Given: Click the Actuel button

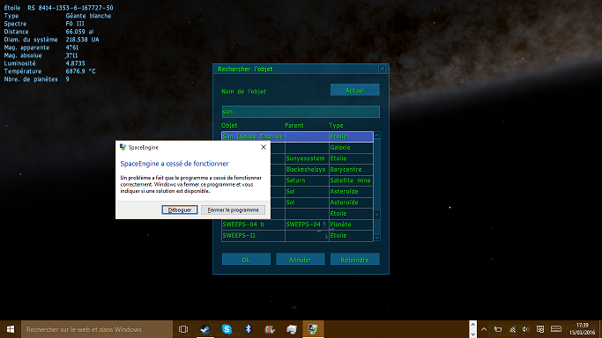Looking at the screenshot, I should pyautogui.click(x=354, y=90).
